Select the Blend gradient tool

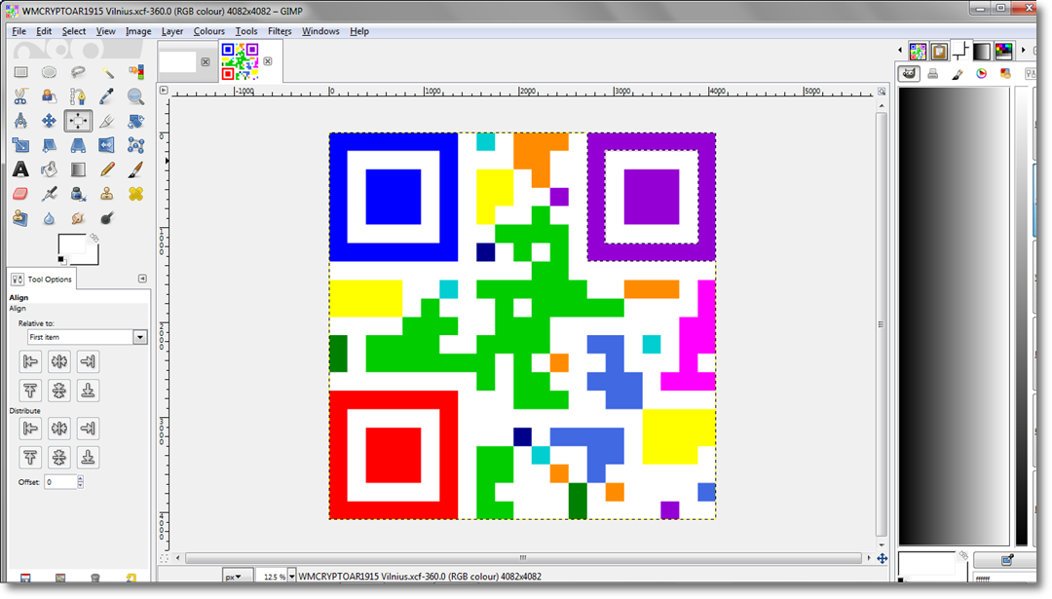78,169
